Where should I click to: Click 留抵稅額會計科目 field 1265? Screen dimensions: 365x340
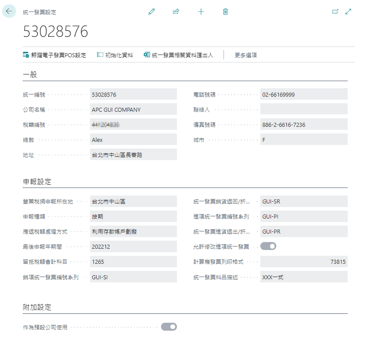point(133,262)
